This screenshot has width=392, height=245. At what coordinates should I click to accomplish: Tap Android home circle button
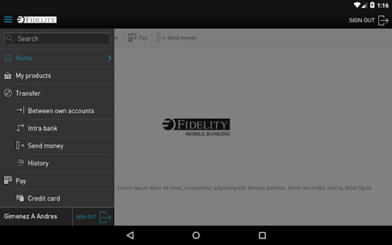click(x=196, y=235)
